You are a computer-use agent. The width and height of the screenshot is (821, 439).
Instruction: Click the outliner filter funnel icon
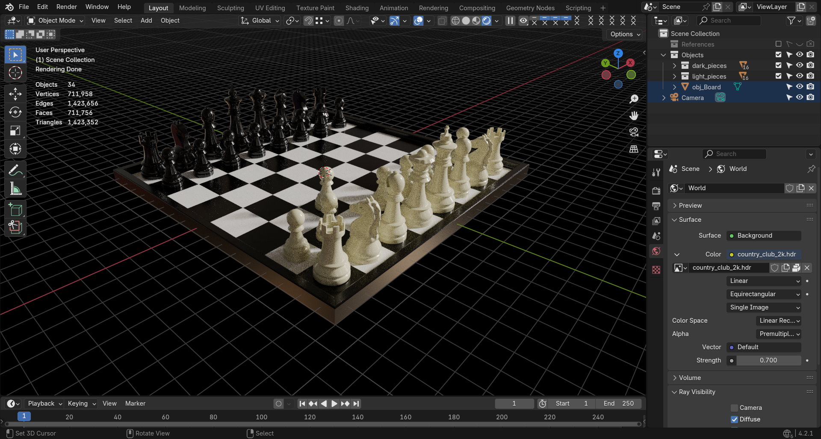tap(791, 21)
